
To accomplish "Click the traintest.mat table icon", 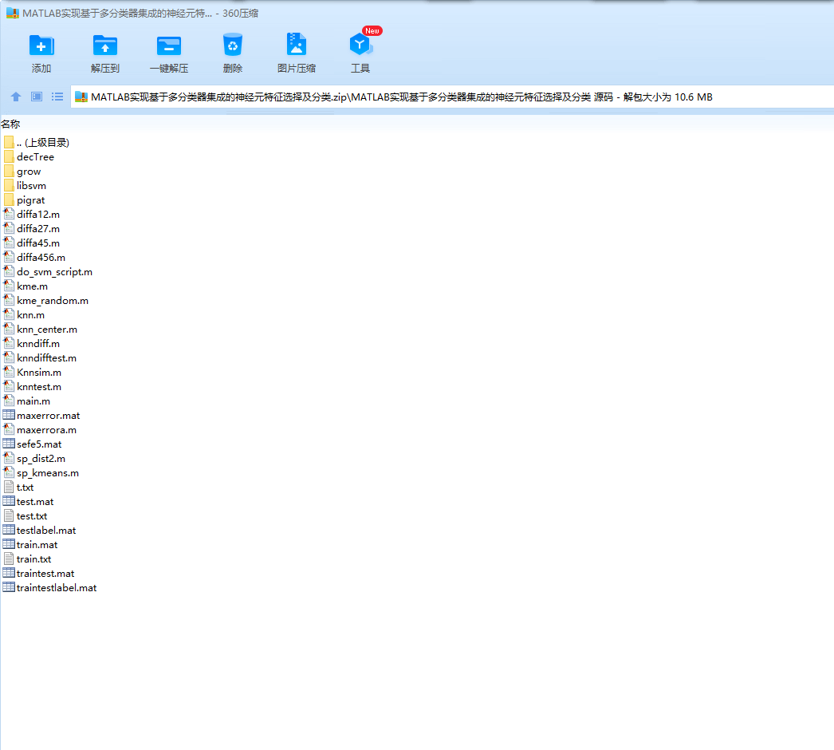I will (x=9, y=573).
